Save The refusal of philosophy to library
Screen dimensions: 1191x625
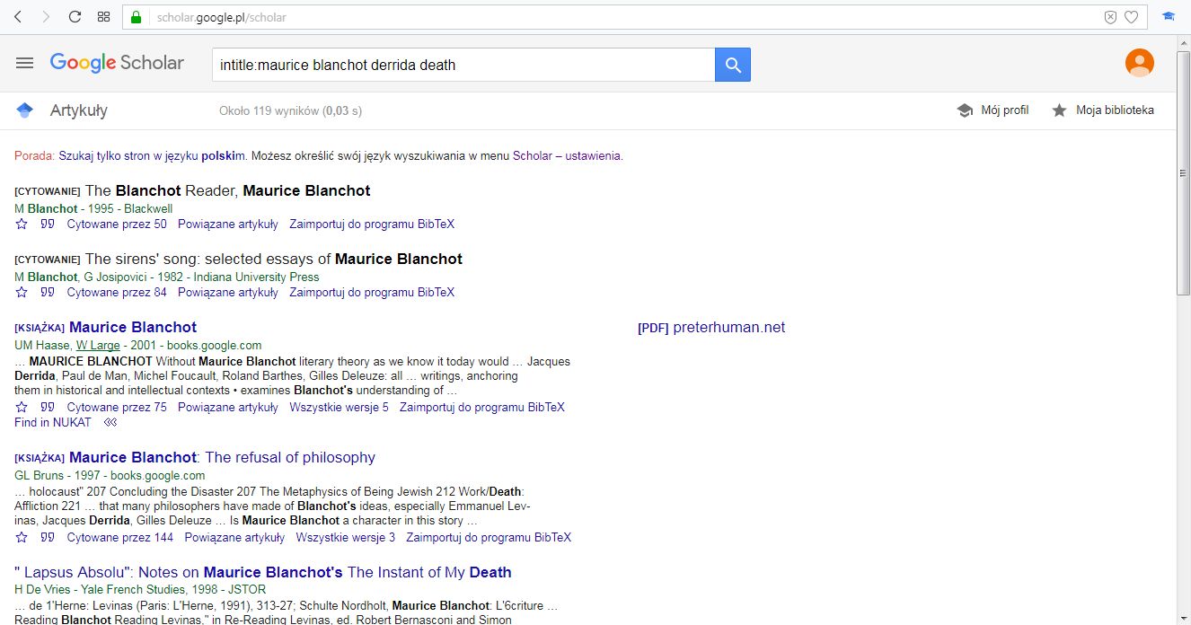(21, 537)
